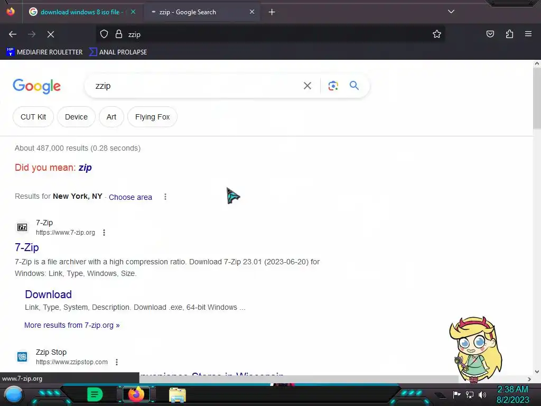Open Zzip Stop result options dots
This screenshot has width=541, height=406.
coord(117,362)
